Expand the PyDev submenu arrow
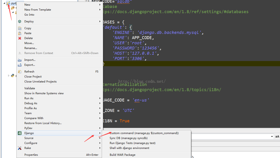280x158 pixels. pyautogui.click(x=100, y=128)
